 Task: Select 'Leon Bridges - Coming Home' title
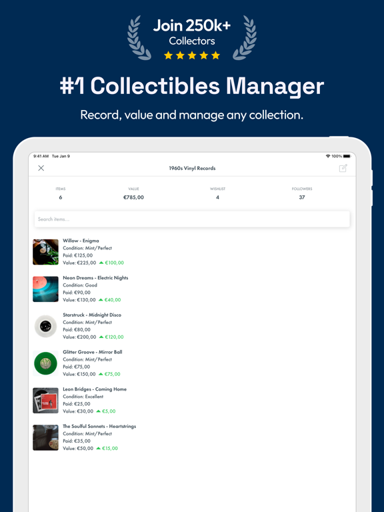pos(95,389)
